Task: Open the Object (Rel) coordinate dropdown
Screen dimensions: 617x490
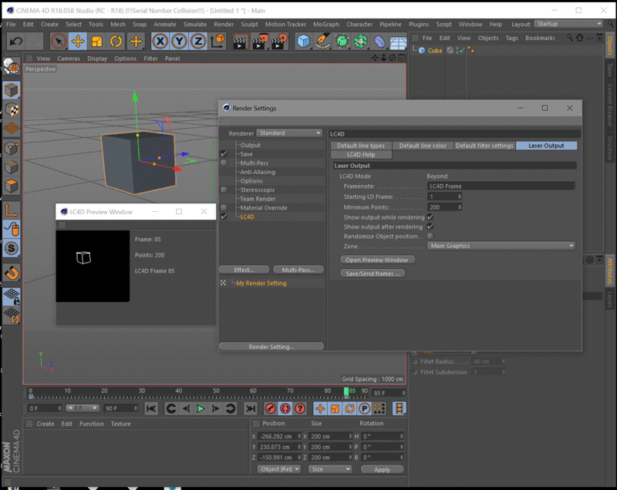Action: pyautogui.click(x=279, y=469)
